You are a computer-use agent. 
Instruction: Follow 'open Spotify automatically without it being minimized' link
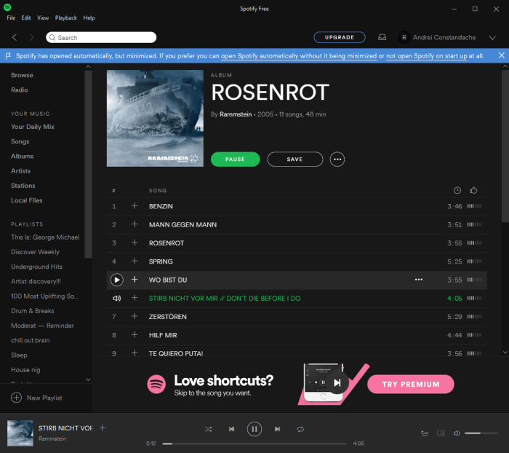point(299,56)
